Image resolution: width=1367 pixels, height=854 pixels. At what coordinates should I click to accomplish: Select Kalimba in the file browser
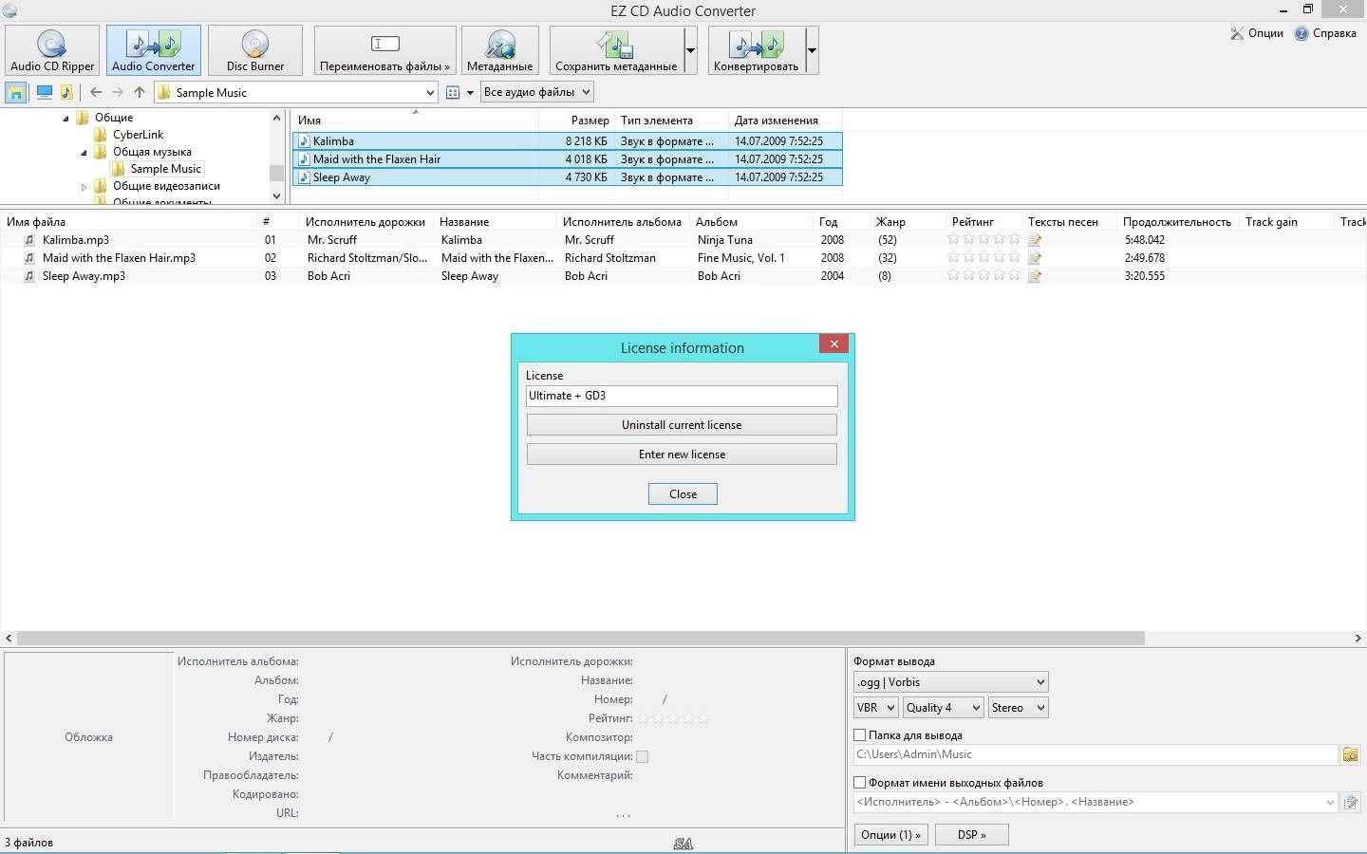pyautogui.click(x=568, y=141)
